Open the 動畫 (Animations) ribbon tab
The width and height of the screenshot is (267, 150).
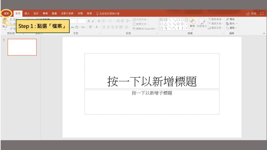(54, 14)
